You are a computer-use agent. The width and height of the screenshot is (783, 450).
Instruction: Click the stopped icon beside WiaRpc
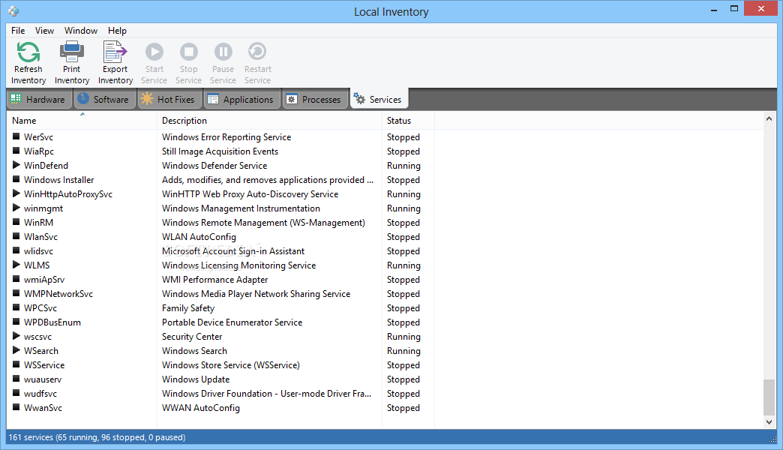click(16, 150)
